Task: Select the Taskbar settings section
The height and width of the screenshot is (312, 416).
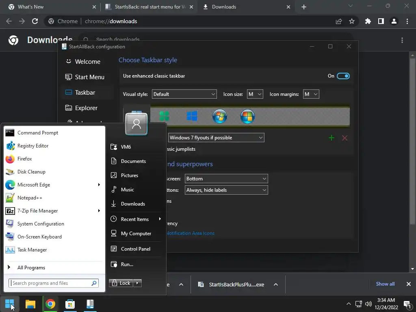Action: point(88,92)
